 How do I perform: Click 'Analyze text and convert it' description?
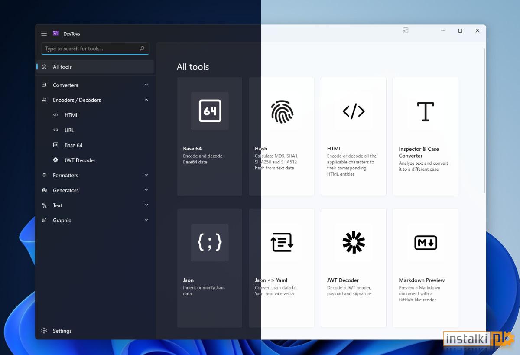click(x=423, y=166)
